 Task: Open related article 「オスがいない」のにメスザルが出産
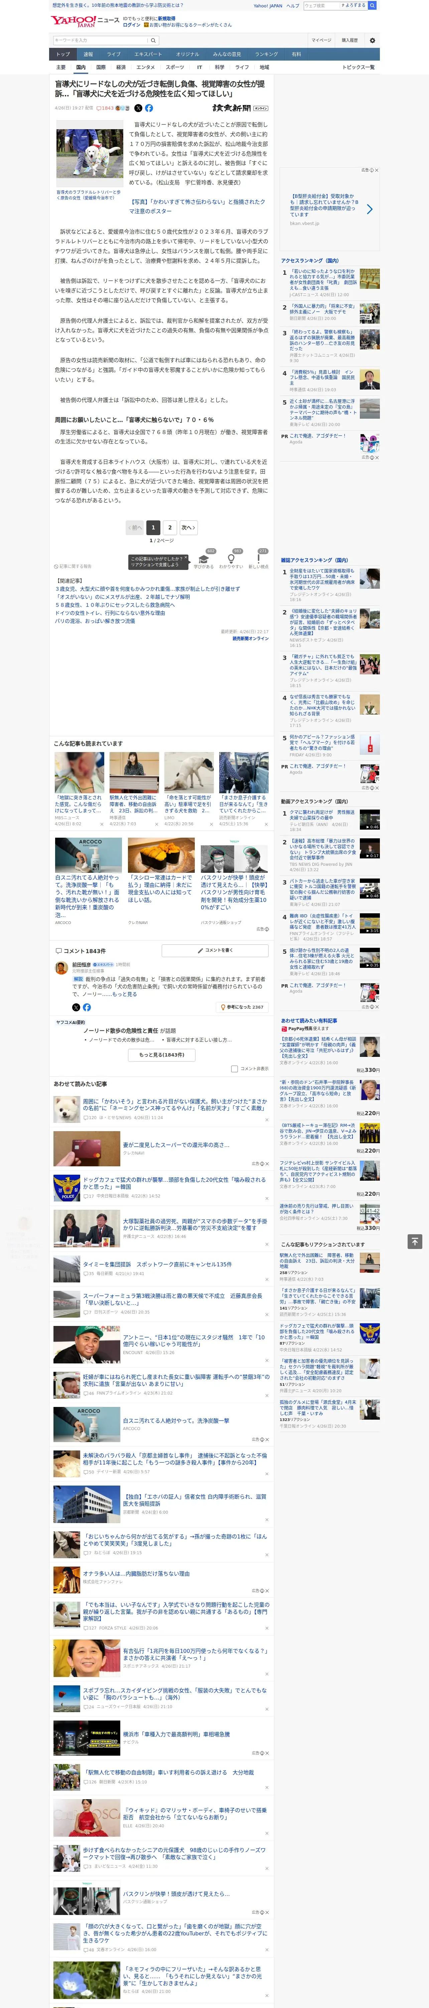122,596
